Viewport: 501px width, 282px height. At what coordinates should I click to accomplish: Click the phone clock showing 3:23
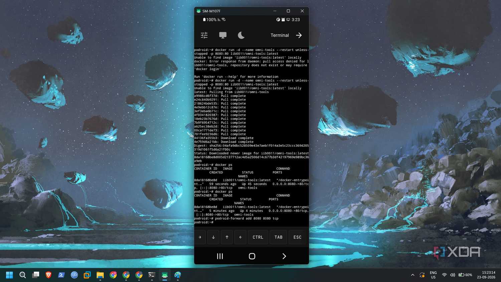click(296, 20)
